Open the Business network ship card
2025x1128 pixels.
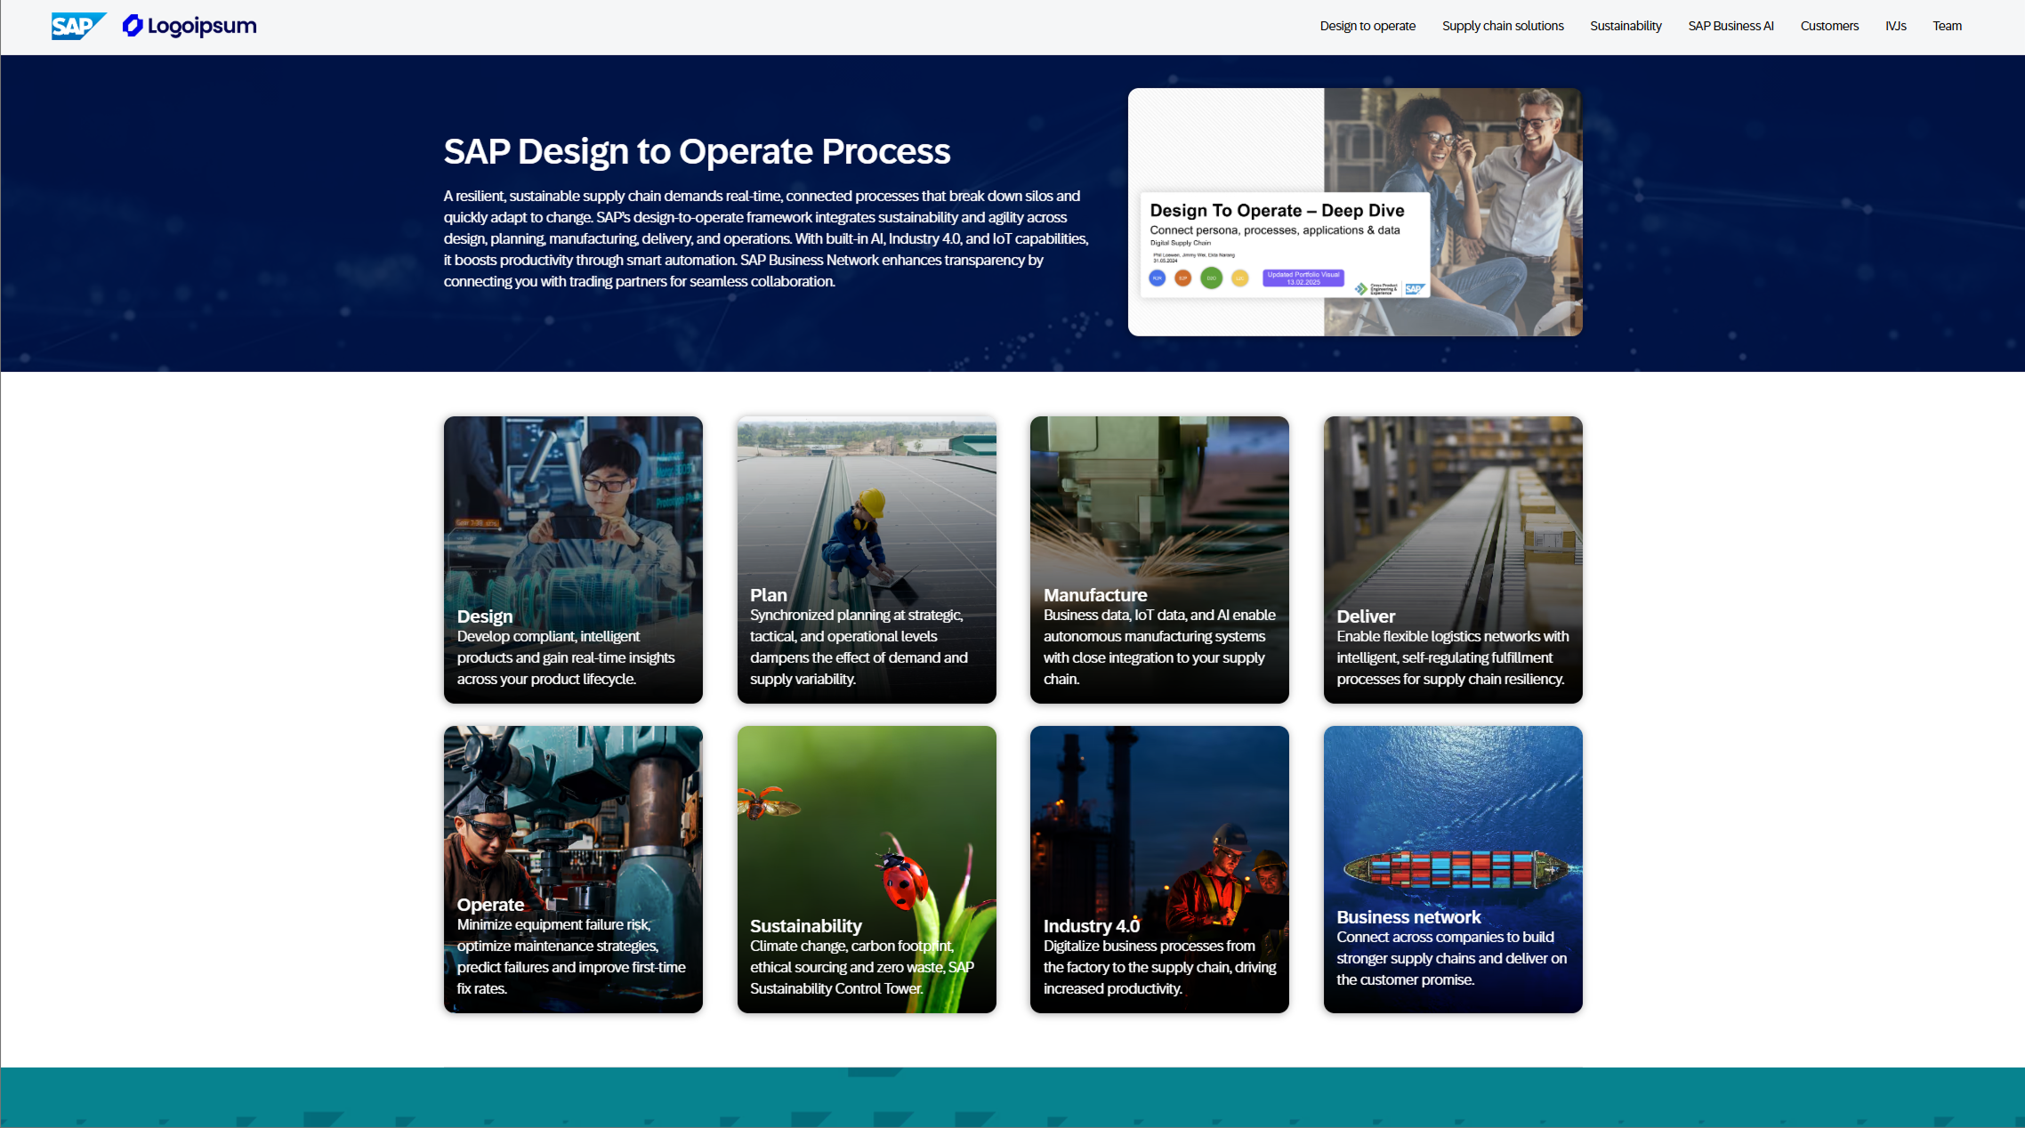[1452, 869]
